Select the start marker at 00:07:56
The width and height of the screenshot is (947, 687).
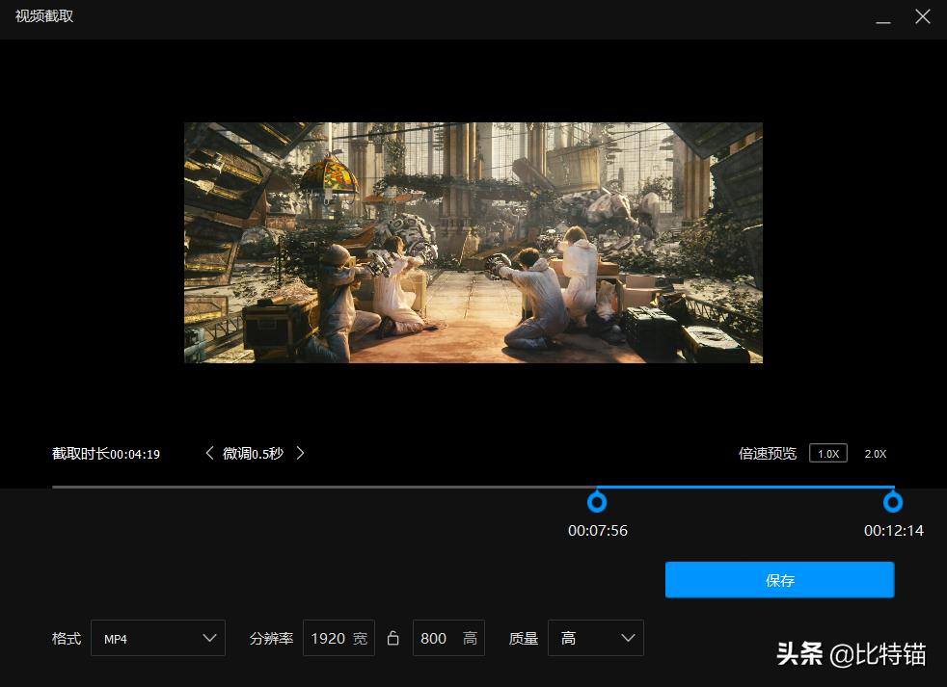pos(597,502)
